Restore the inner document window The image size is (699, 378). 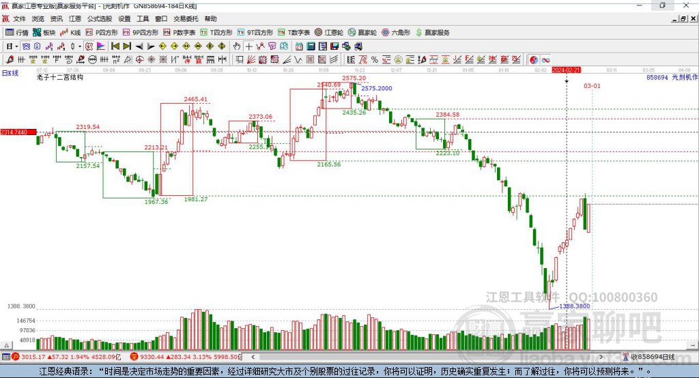tap(683, 18)
